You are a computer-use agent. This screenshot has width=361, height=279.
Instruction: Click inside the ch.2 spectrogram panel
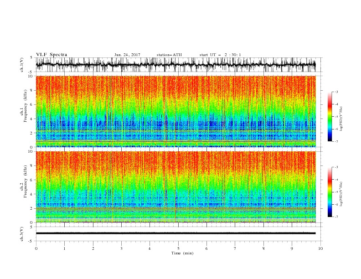175,187
